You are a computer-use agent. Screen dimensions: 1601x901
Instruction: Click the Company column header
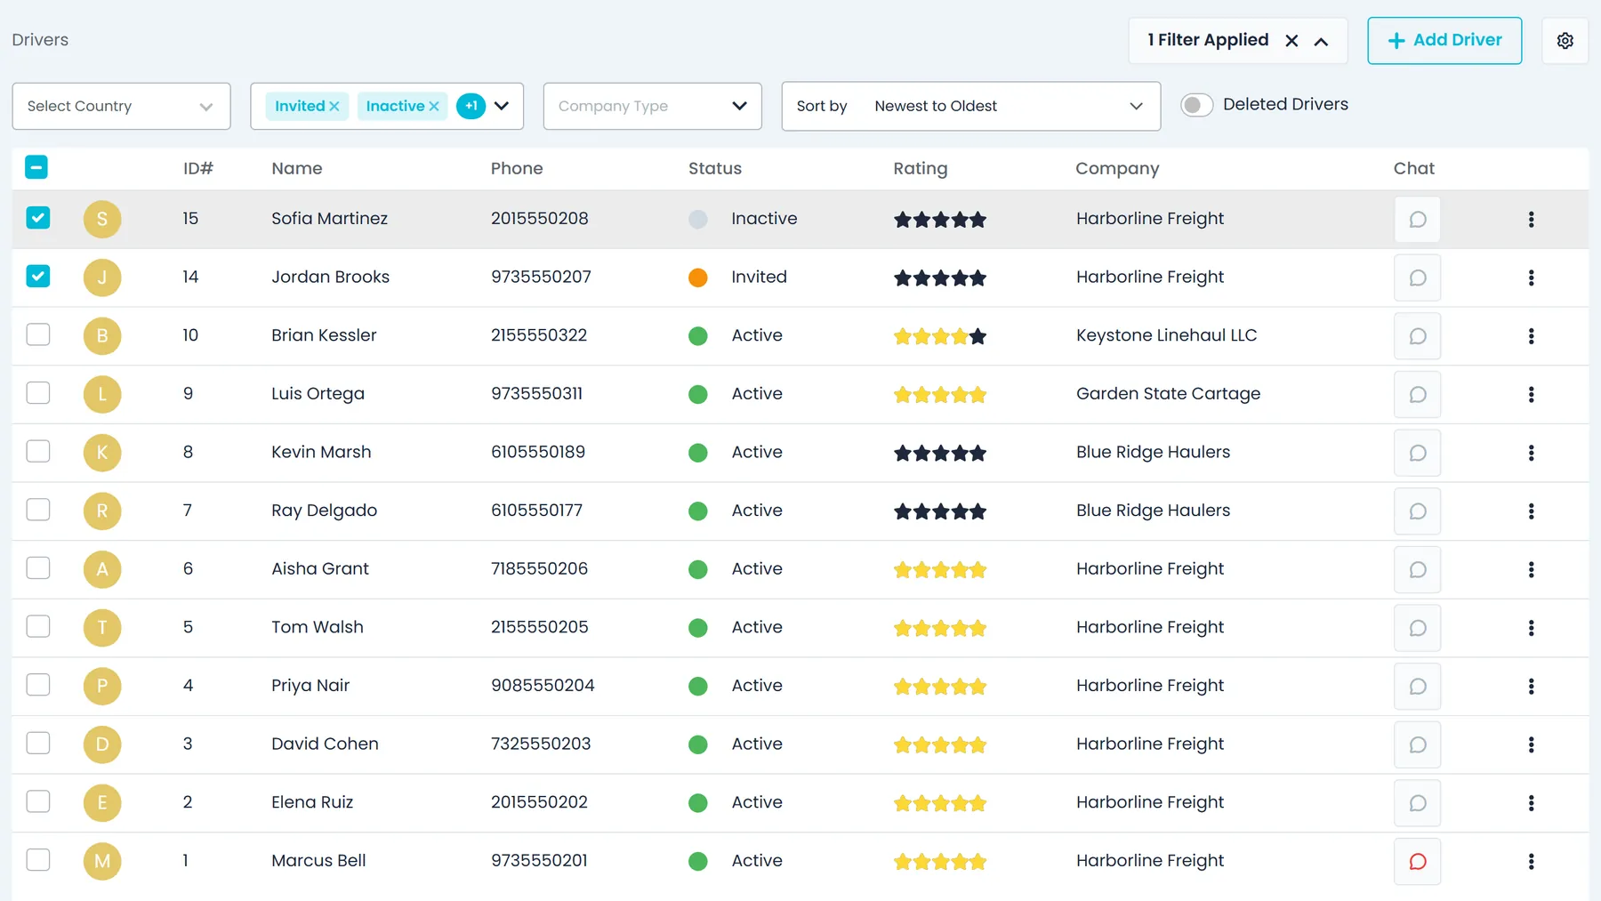(1117, 168)
